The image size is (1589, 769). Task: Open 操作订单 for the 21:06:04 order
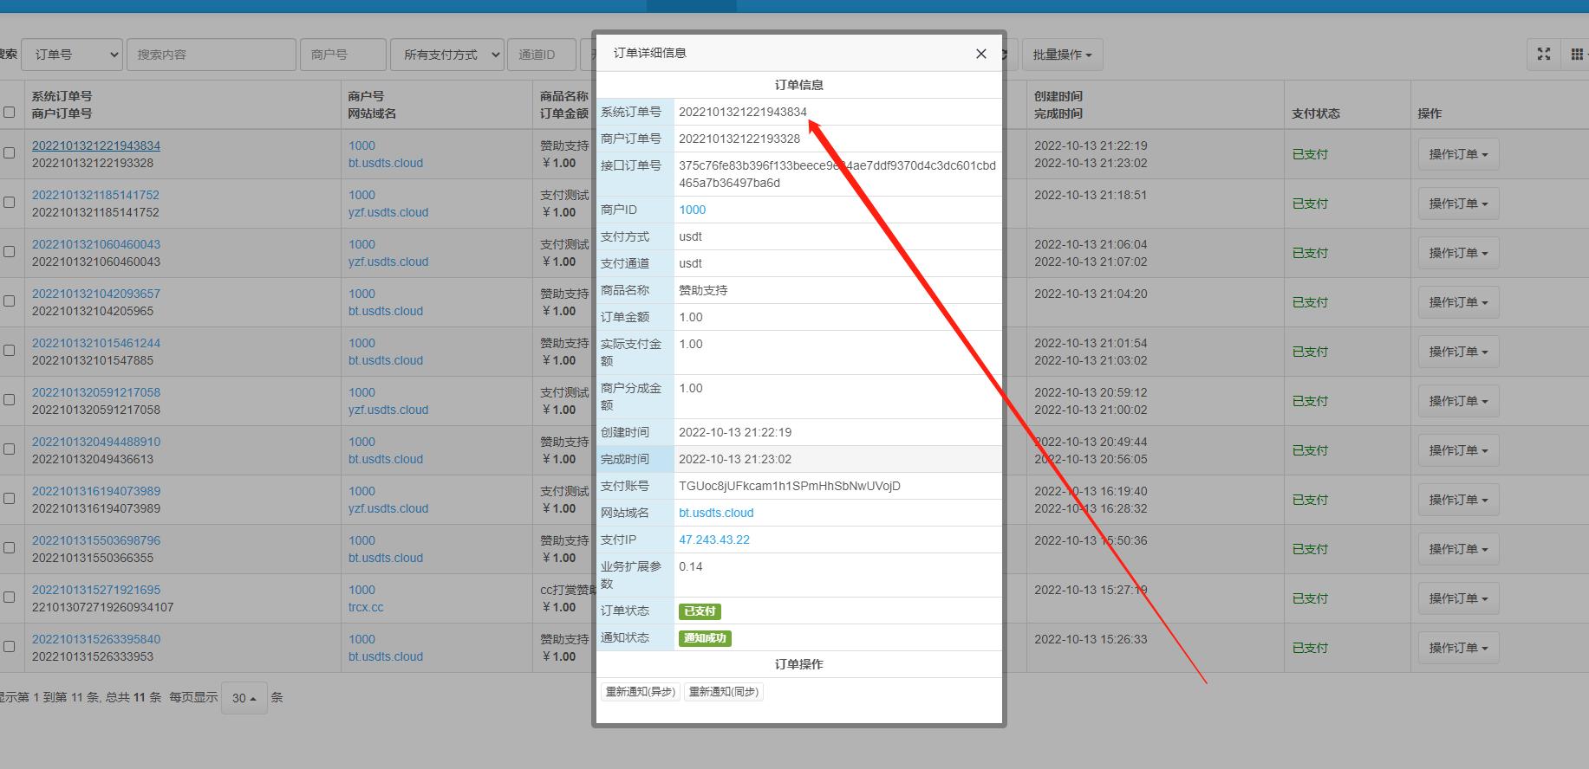[x=1458, y=253]
